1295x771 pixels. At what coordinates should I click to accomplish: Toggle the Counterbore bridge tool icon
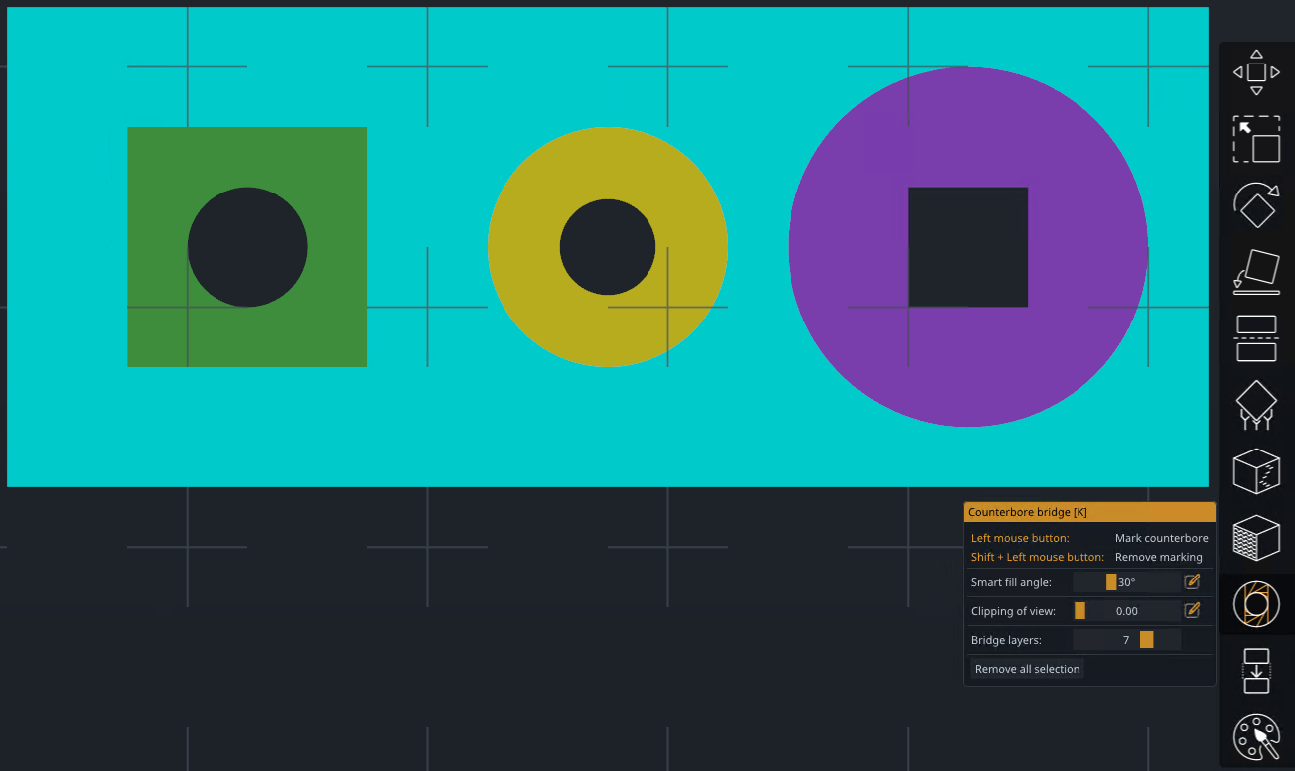tap(1256, 604)
